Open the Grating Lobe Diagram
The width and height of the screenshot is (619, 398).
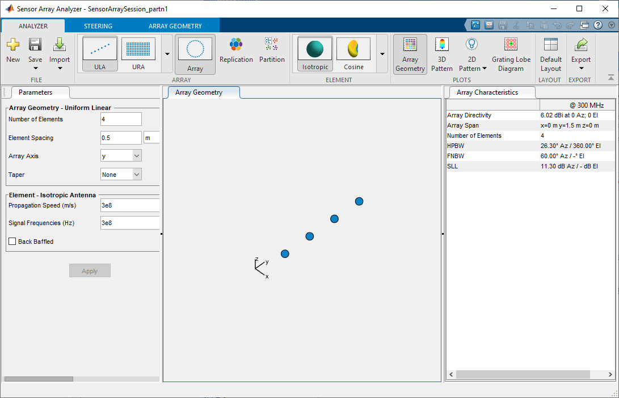511,53
